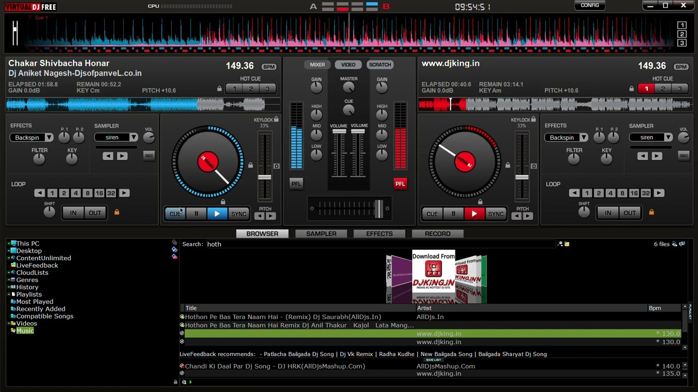Expand the Playlists folder in tree
Image resolution: width=698 pixels, height=392 pixels.
[9, 295]
